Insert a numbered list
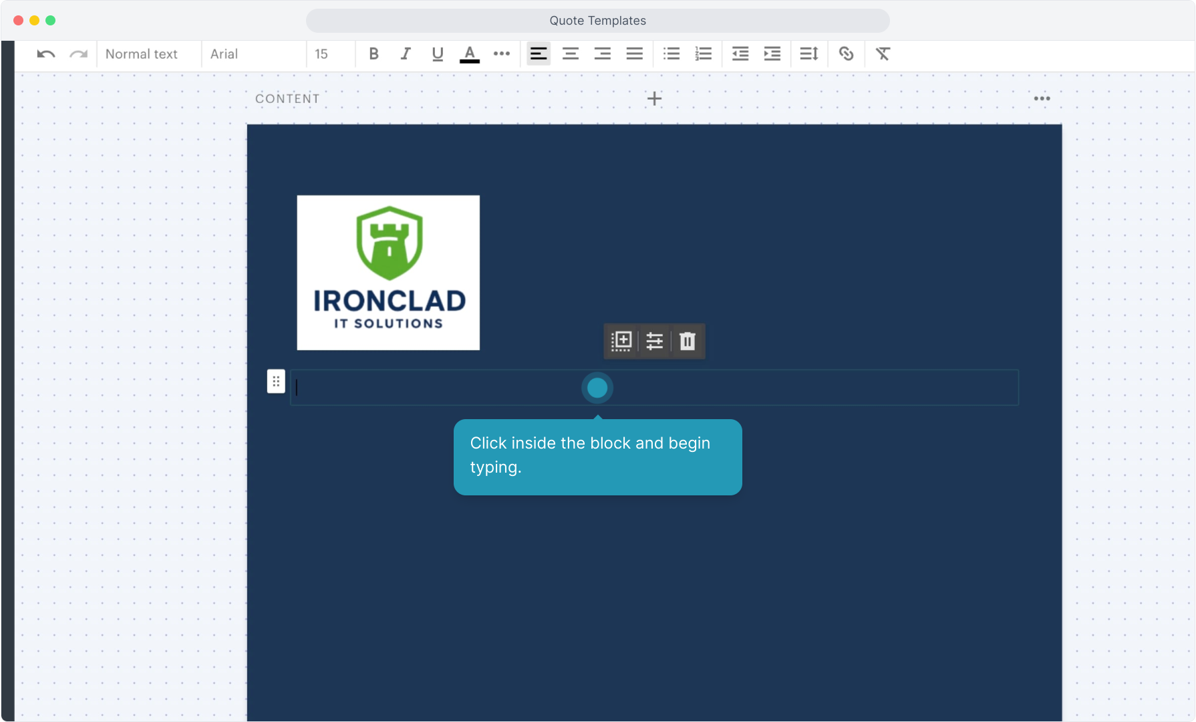Viewport: 1196px width, 722px height. 704,54
